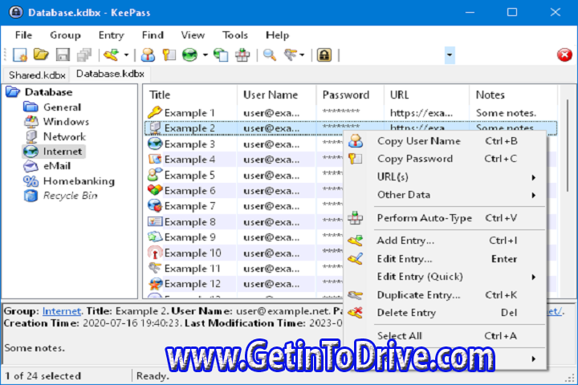Lock the workspace with the padlock icon

(324, 55)
